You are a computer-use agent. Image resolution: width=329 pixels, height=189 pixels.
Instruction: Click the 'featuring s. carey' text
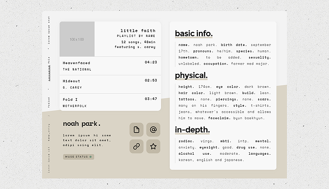tap(135, 47)
